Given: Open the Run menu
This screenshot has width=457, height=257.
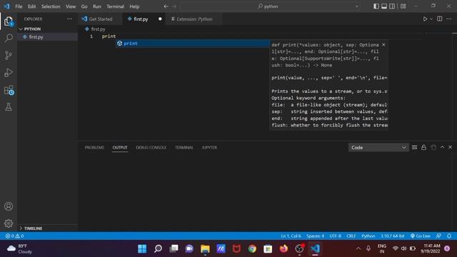Looking at the screenshot, I should (x=97, y=6).
